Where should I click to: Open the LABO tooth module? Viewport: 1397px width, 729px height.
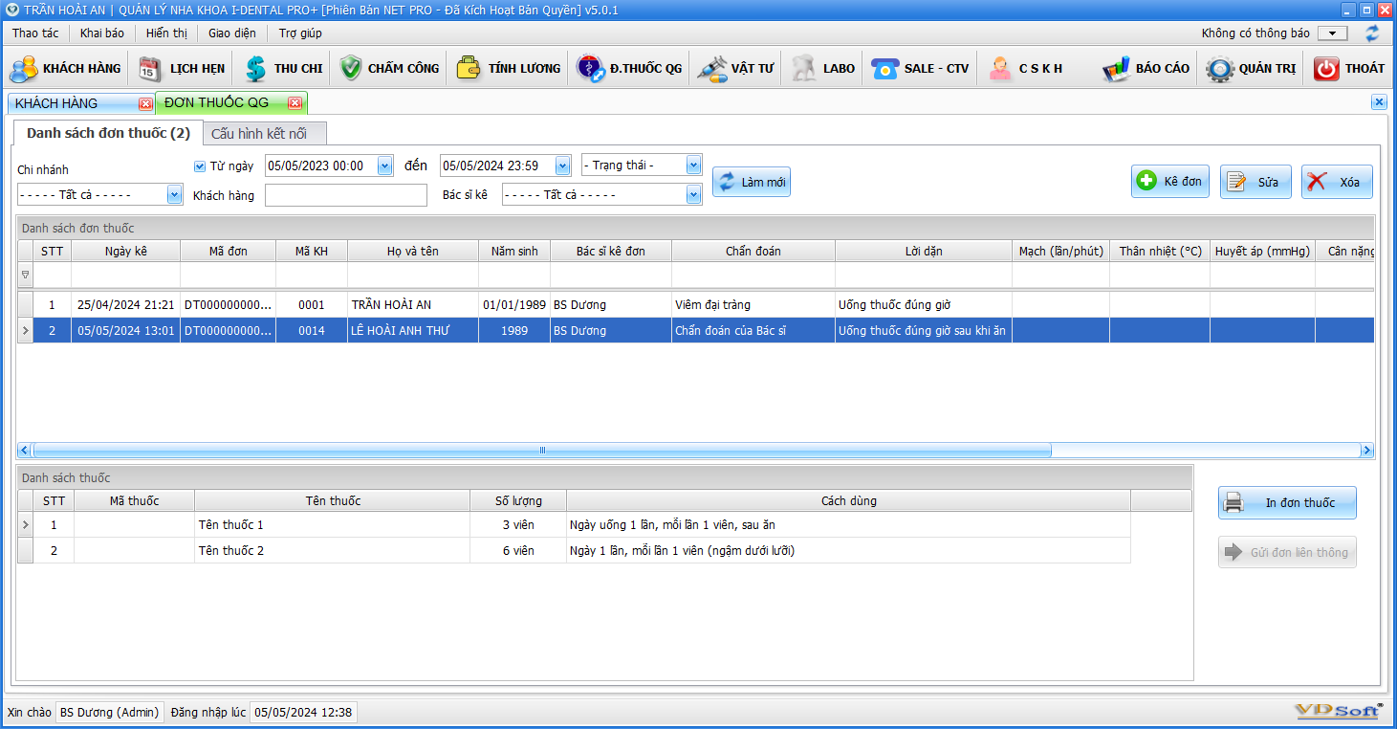coord(823,68)
